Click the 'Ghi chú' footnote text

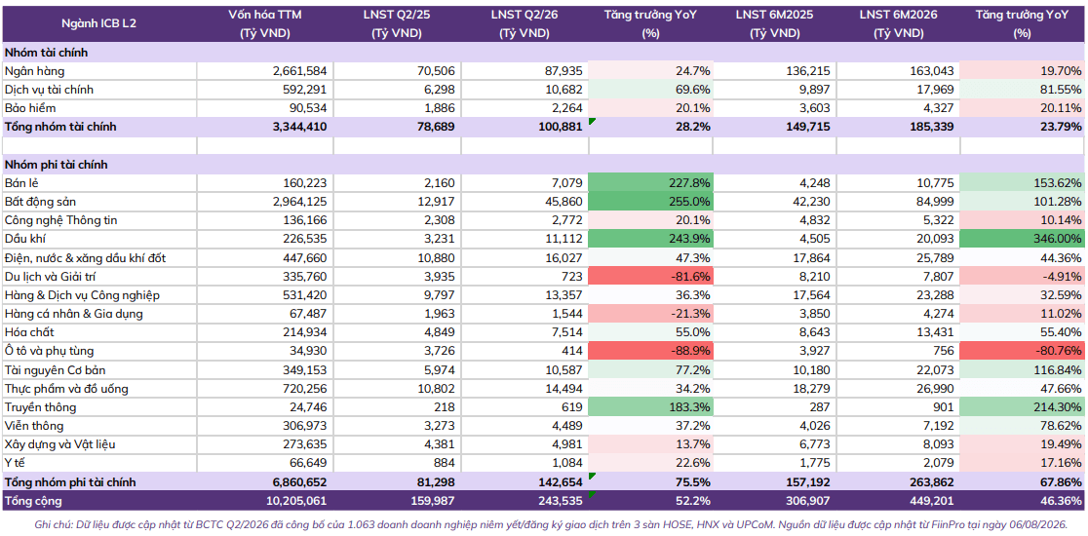click(x=550, y=524)
